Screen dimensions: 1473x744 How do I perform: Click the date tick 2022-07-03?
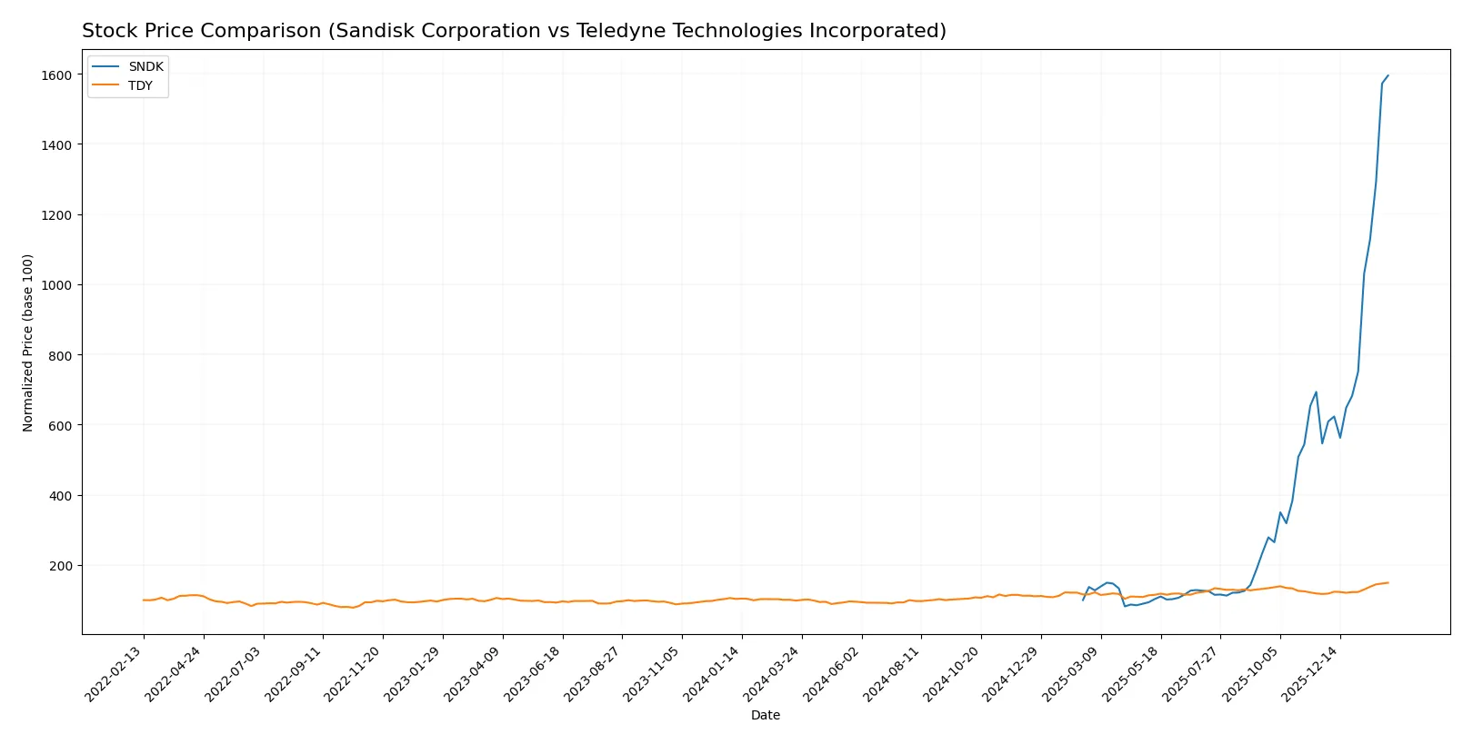pyautogui.click(x=235, y=675)
